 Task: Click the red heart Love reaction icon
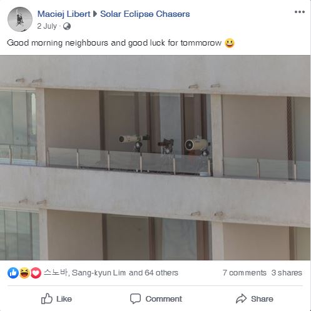tap(36, 273)
